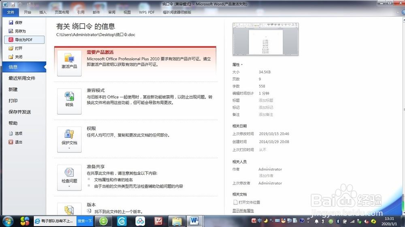Click the 添加标记 add tags field
This screenshot has height=227, width=405.
[x=266, y=107]
